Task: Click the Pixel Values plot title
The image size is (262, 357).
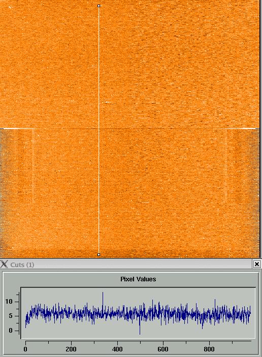Action: point(138,279)
